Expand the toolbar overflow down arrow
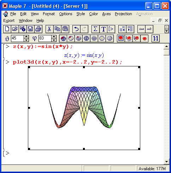This screenshot has height=173, width=171. [x=166, y=31]
